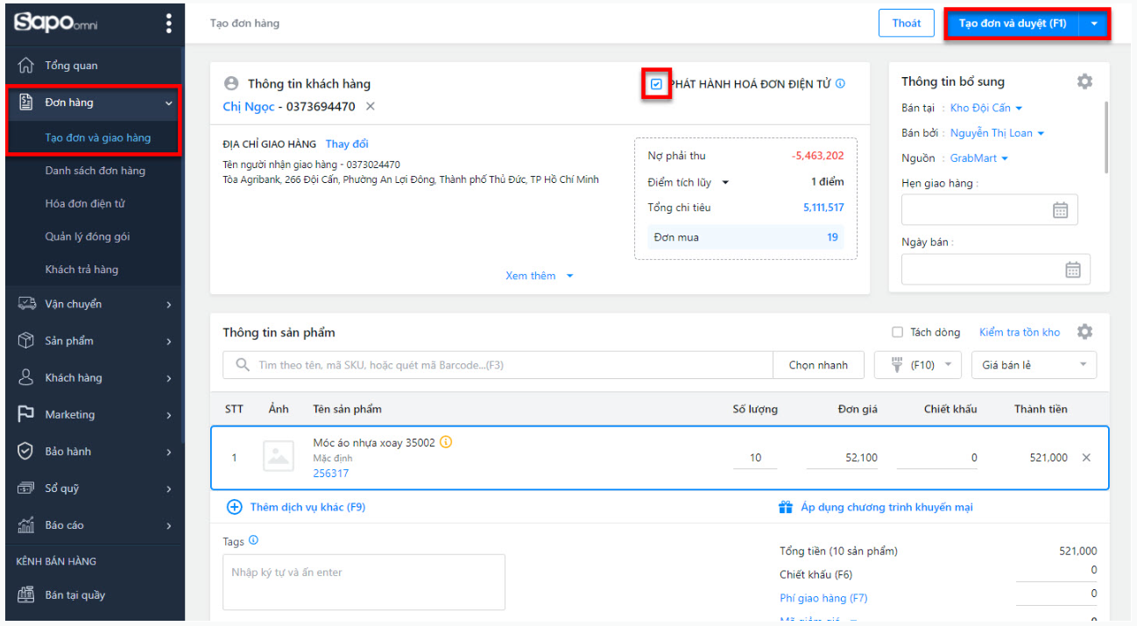Image resolution: width=1137 pixels, height=626 pixels.
Task: Open calendar picker for Ngày bán
Action: 1072,270
